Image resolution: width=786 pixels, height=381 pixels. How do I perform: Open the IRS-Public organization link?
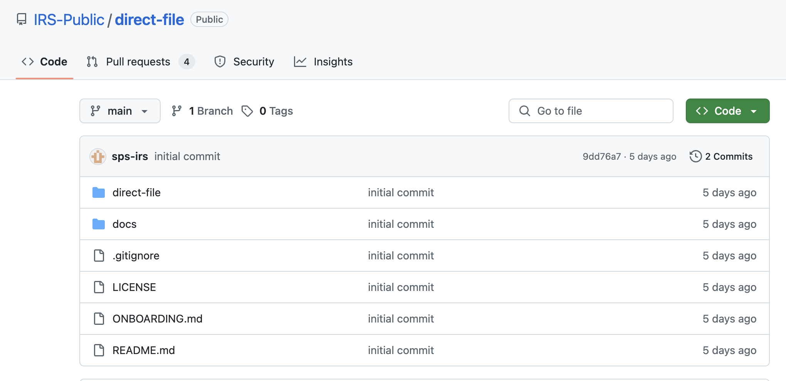(x=69, y=20)
